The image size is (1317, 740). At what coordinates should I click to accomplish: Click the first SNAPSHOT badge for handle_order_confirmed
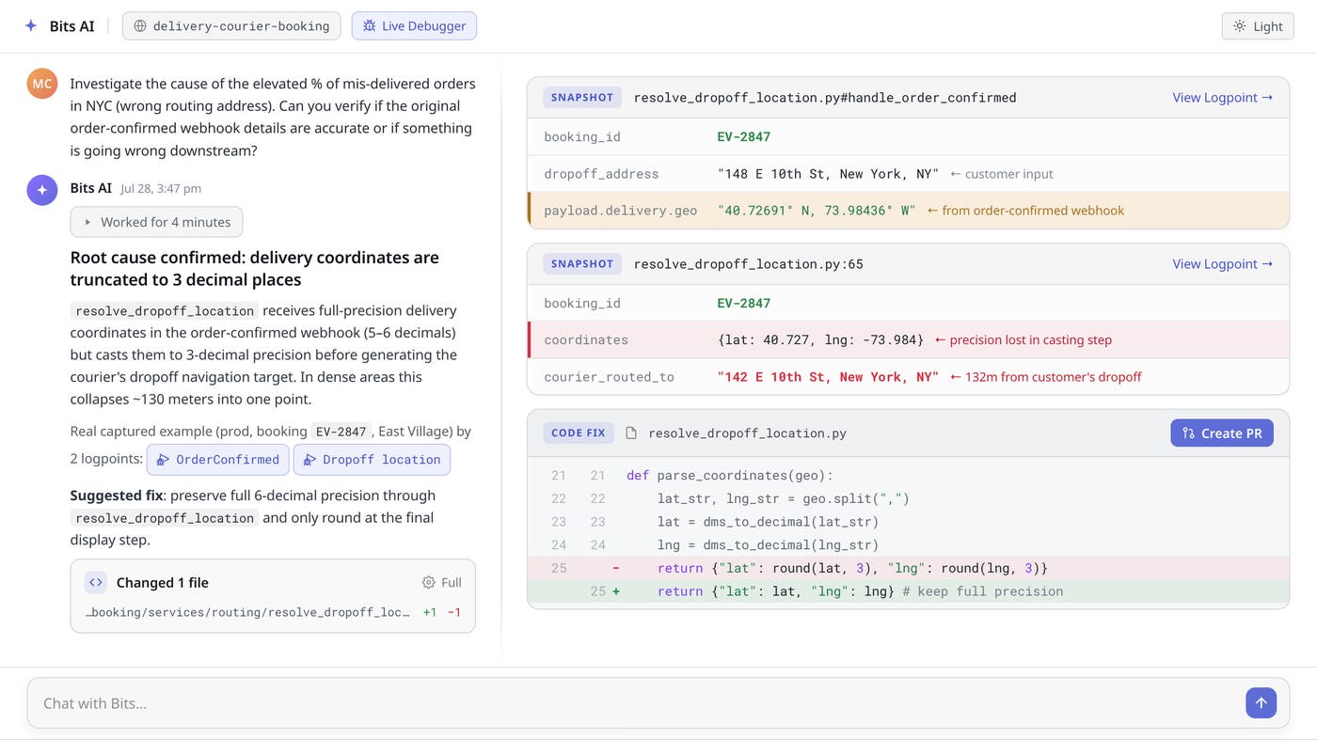point(582,97)
